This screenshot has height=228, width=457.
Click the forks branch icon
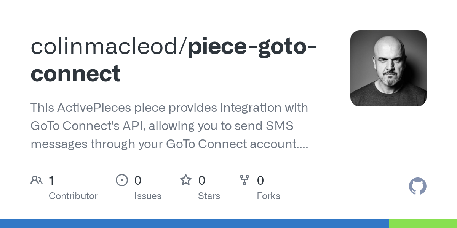point(244,180)
